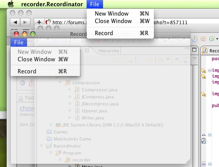Switch to the Hierarchy tab
Viewport: 219px width, 167px height.
point(109,51)
